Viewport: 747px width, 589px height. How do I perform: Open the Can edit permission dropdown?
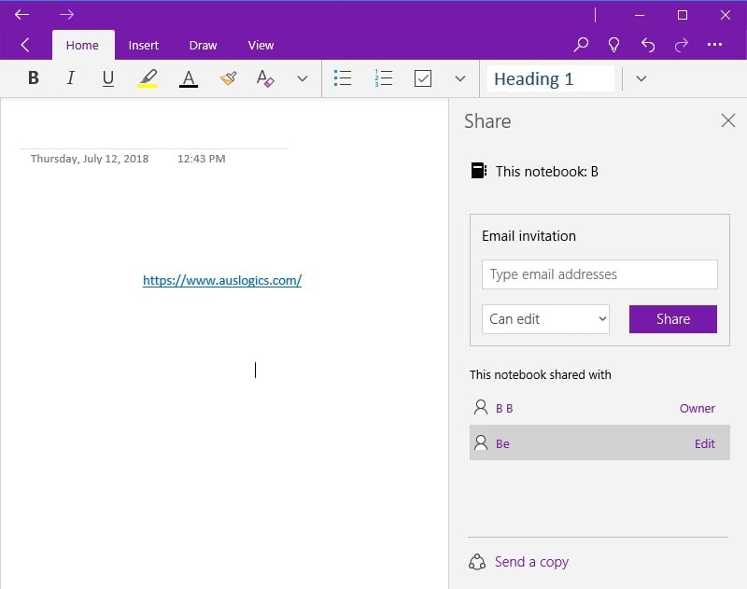point(545,318)
